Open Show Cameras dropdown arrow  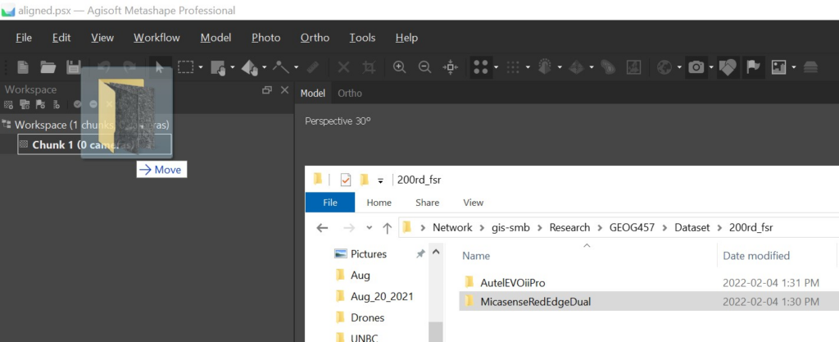pyautogui.click(x=711, y=67)
